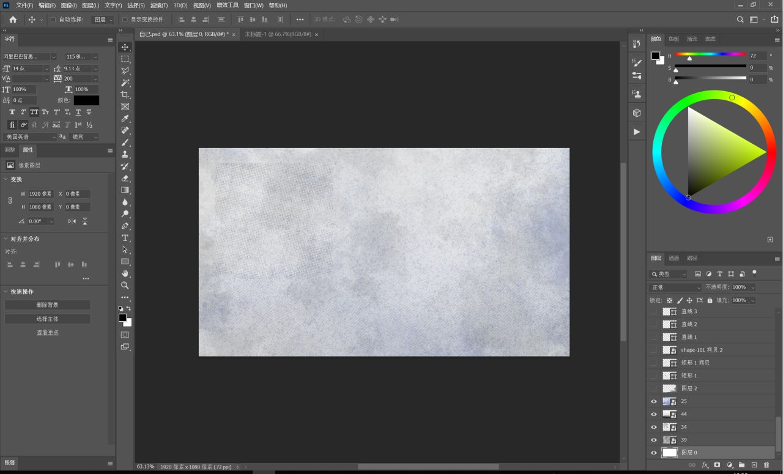Screen dimensions: 783x474
Task: Hide layer 25 using its eye icon
Action: coord(653,402)
